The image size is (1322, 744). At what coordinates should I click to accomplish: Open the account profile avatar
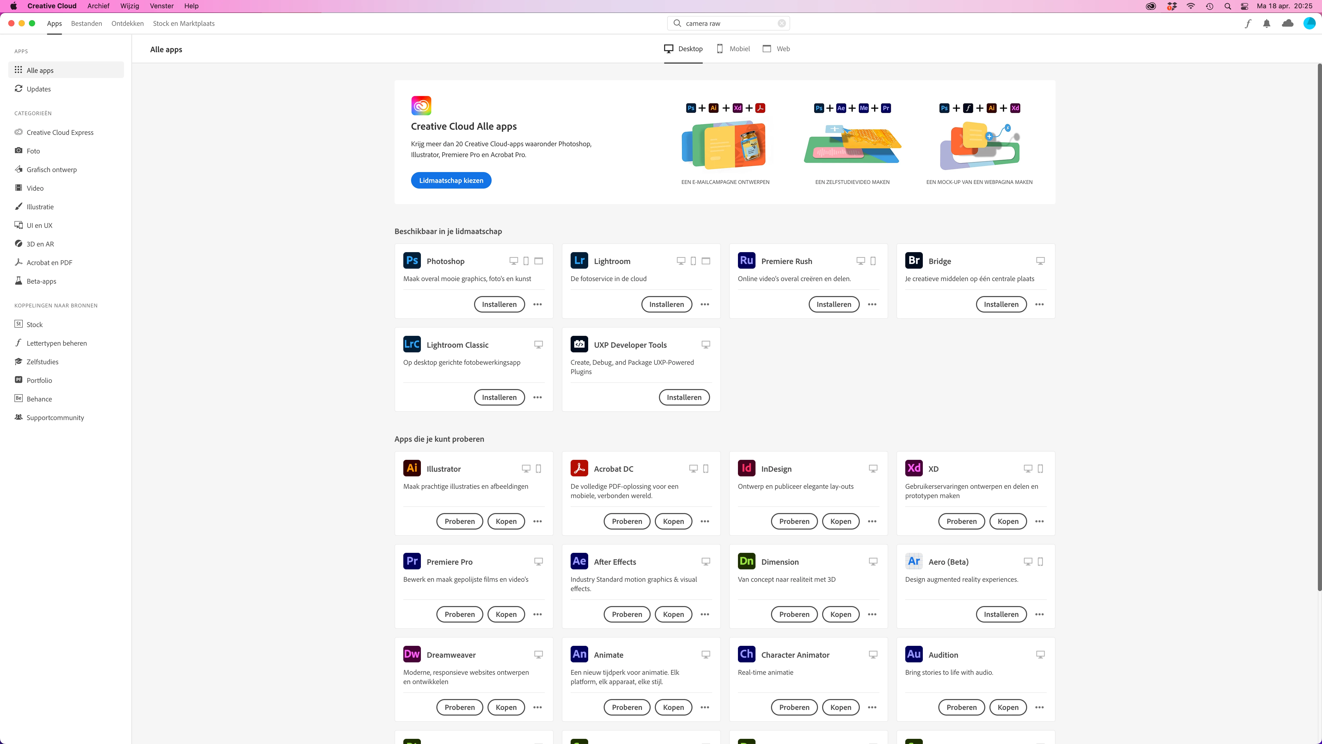coord(1309,24)
